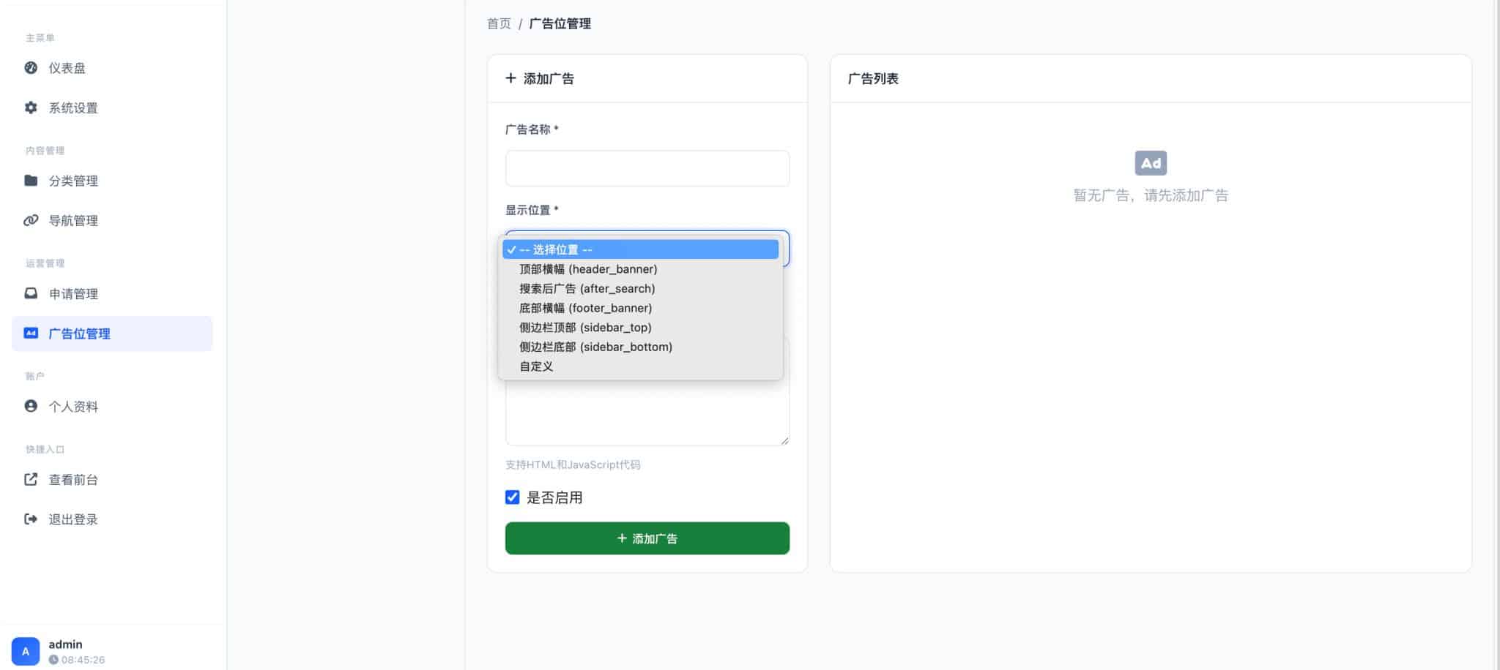This screenshot has width=1500, height=670.
Task: Click the 暂无广告，请先添加广告 empty message
Action: [1151, 195]
